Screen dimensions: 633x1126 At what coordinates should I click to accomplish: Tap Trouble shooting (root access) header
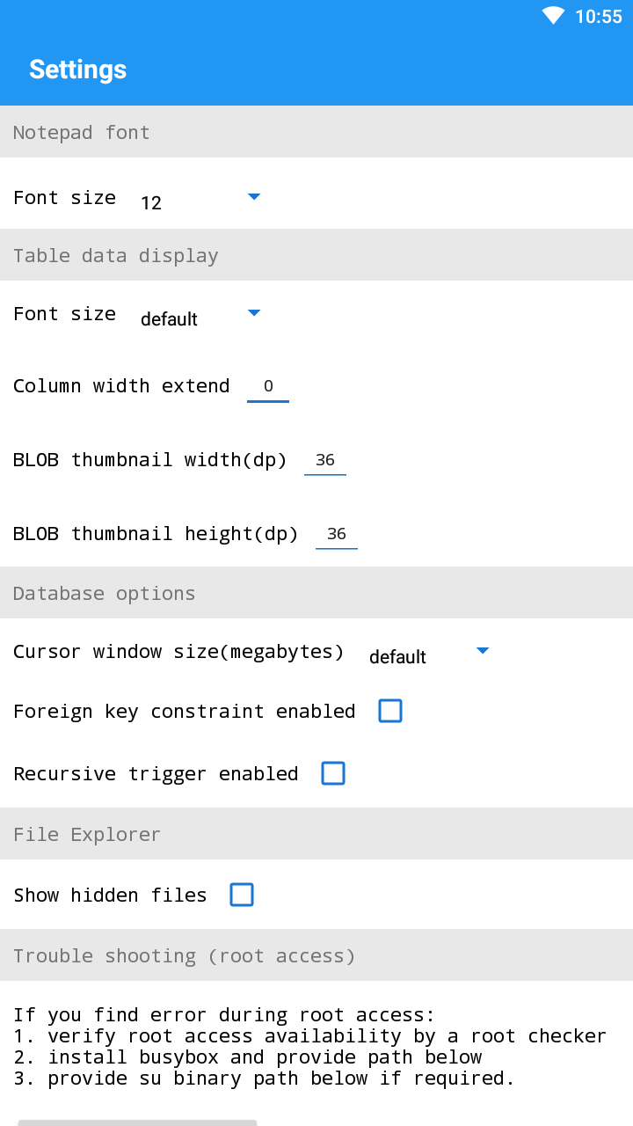(316, 955)
